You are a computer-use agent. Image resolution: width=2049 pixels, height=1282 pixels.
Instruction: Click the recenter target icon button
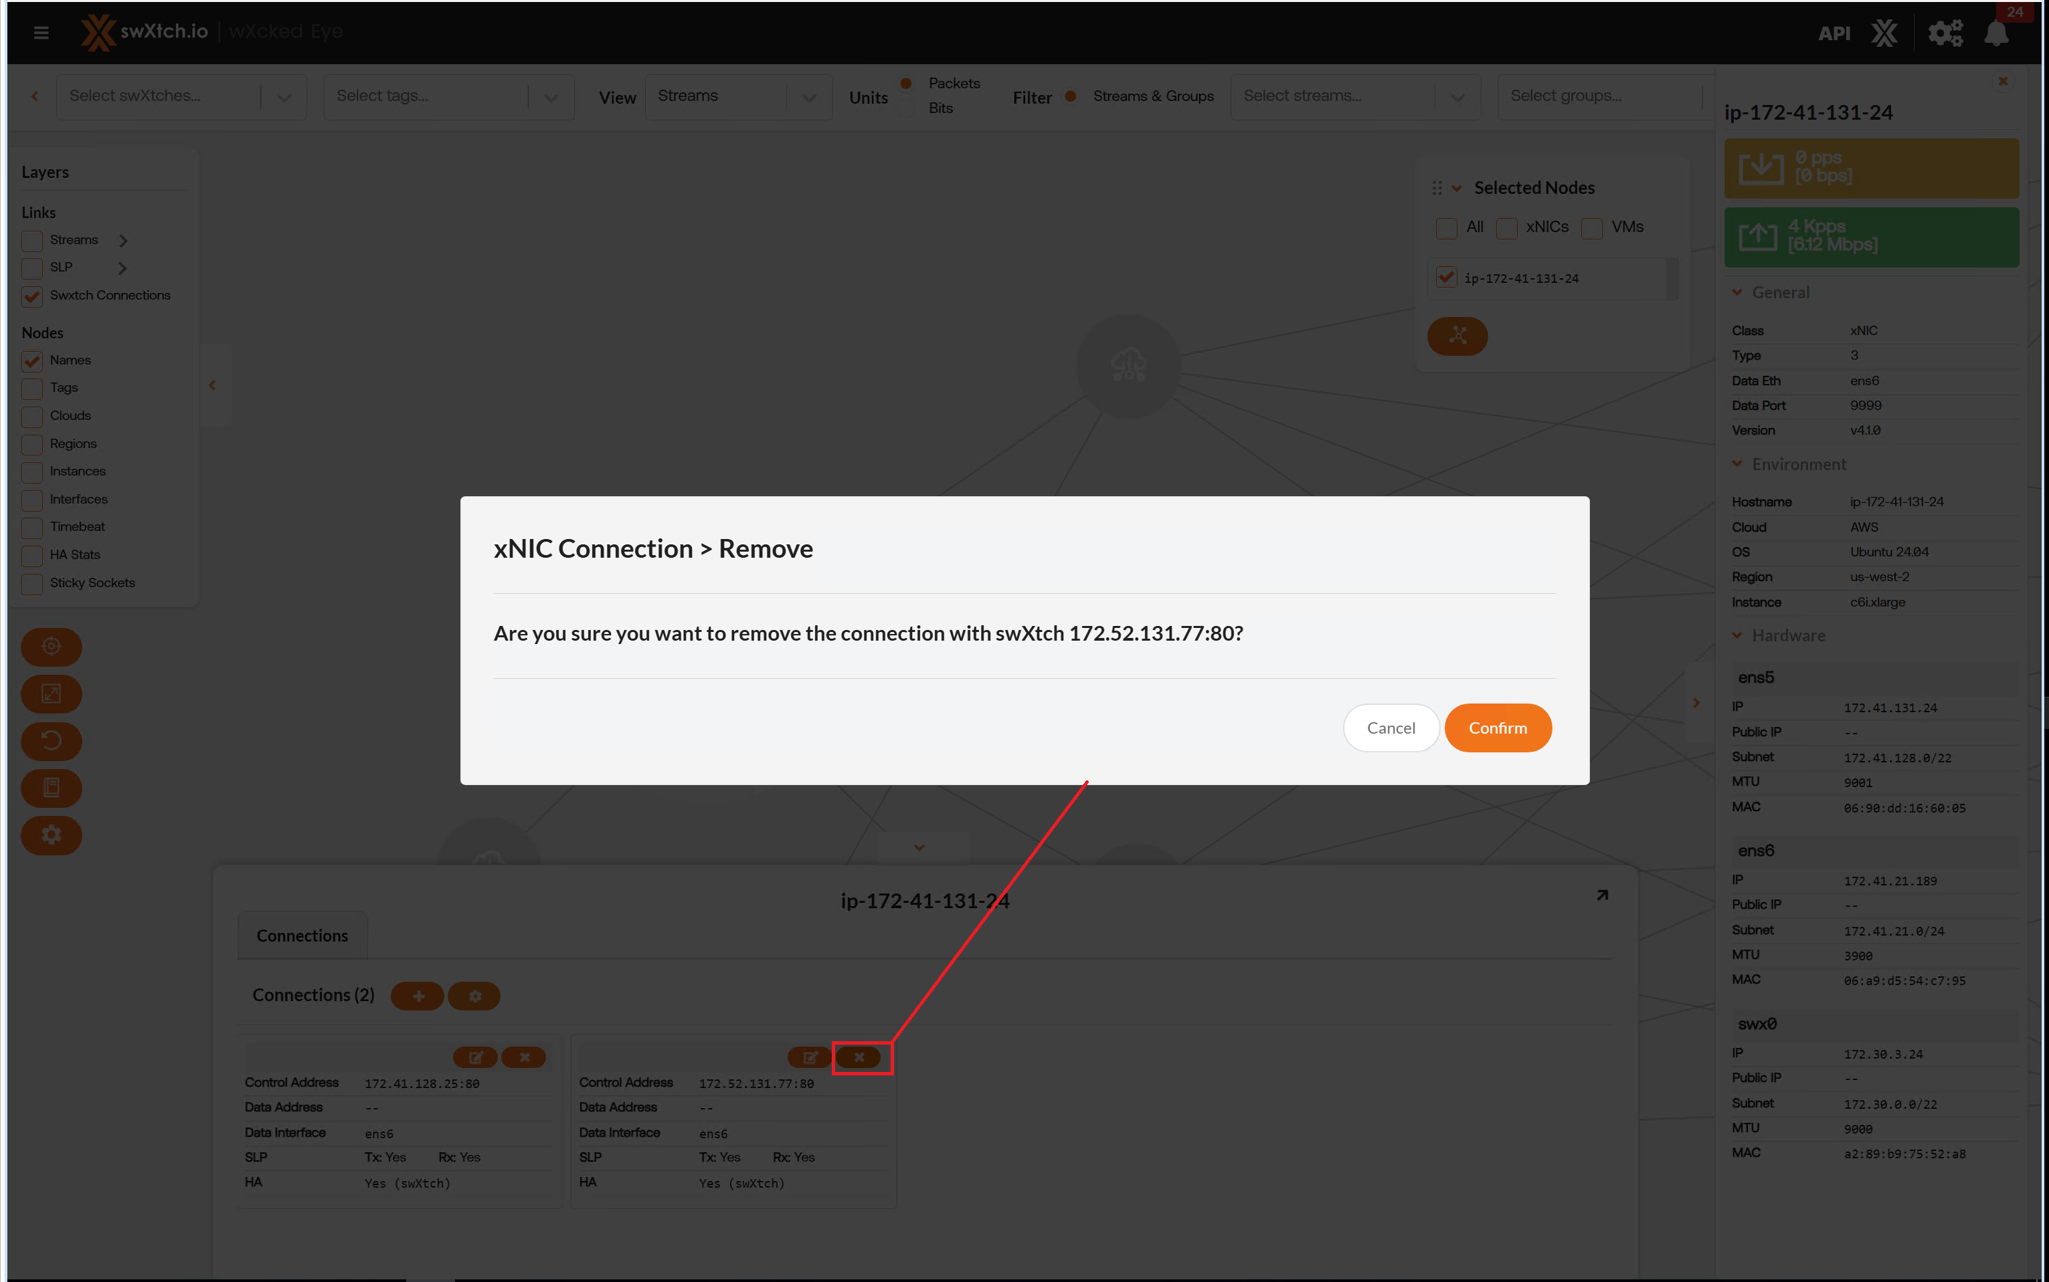tap(51, 647)
